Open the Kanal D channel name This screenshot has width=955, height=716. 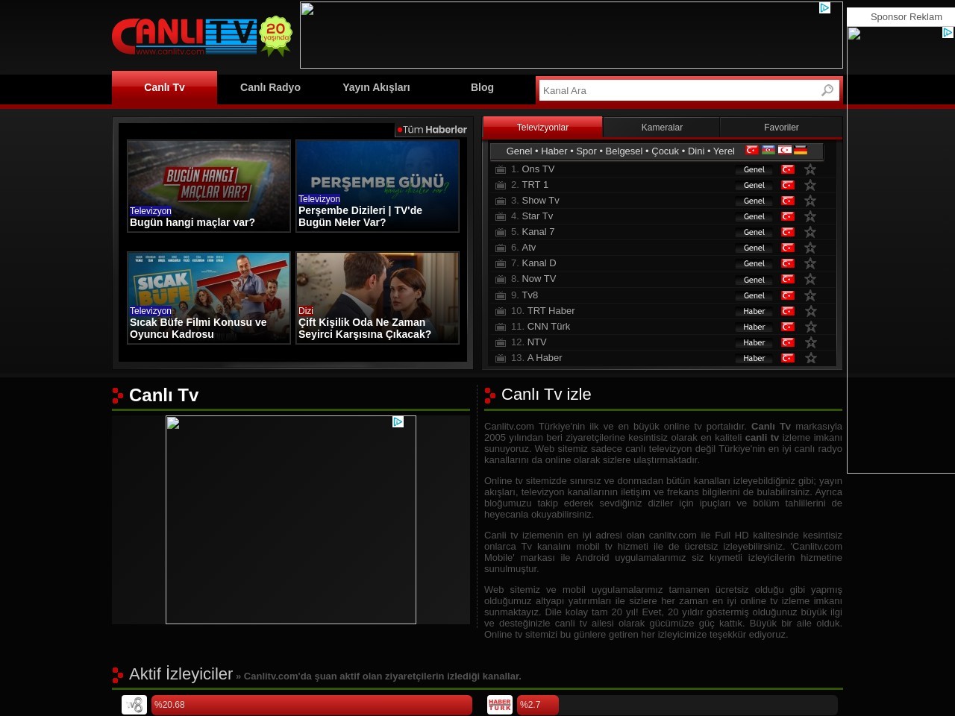click(539, 263)
